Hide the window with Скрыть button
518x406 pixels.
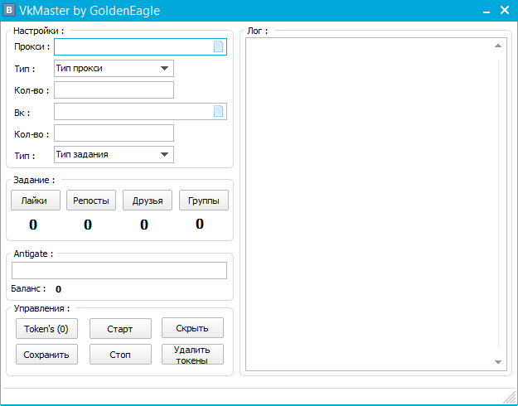coord(192,328)
